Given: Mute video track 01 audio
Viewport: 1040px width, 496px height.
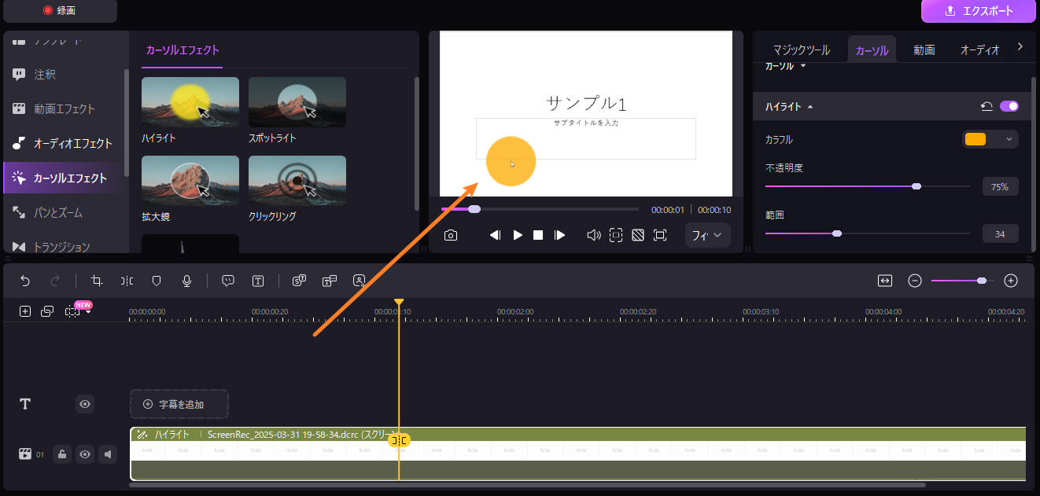Looking at the screenshot, I should coord(108,454).
